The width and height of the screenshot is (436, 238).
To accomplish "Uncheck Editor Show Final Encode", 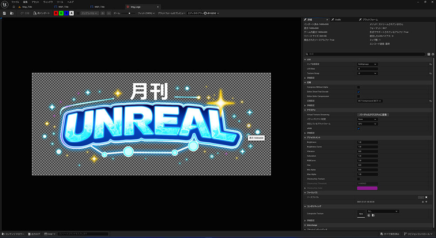I will tap(359, 92).
